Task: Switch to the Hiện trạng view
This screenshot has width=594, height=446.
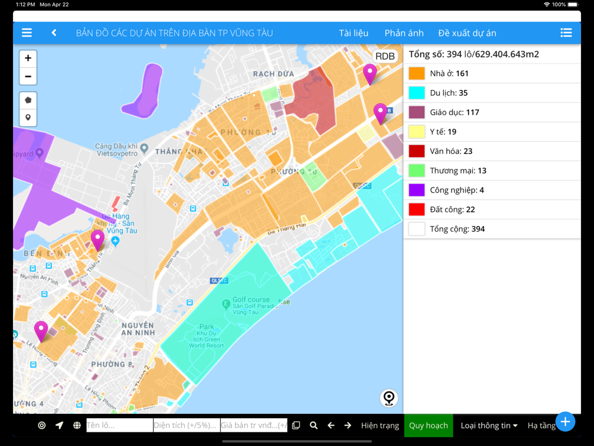Action: [380, 426]
